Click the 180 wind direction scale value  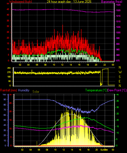pos(9,77)
